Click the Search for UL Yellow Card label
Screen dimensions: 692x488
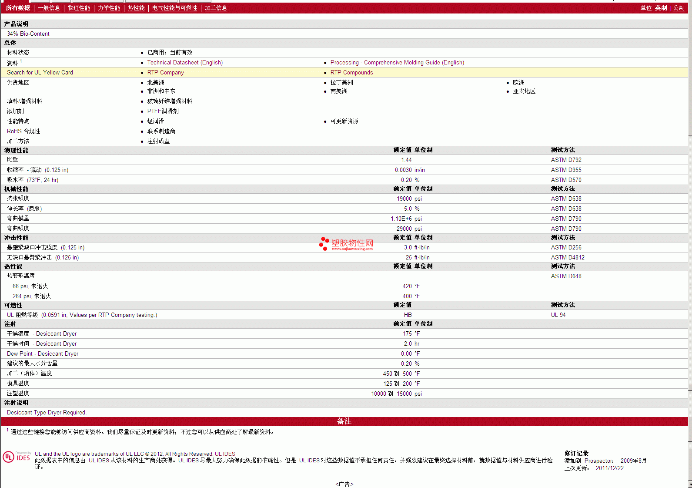pyautogui.click(x=40, y=73)
